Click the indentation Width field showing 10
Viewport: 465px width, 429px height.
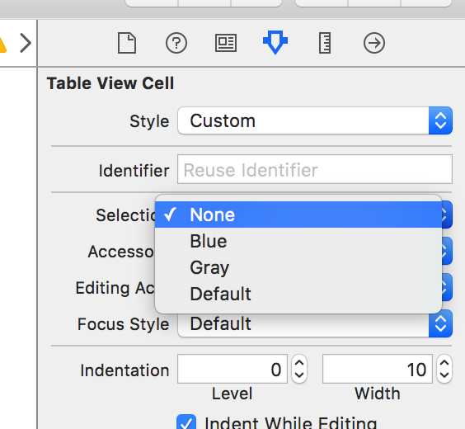pos(378,369)
